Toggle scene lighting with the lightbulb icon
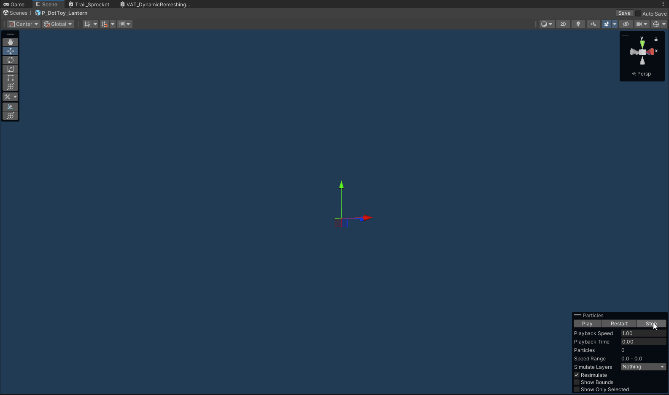Viewport: 669px width, 395px height. pos(578,24)
